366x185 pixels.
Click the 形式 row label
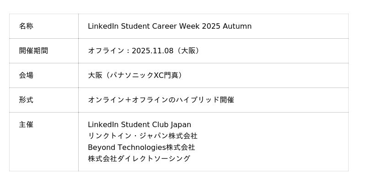tap(26, 100)
